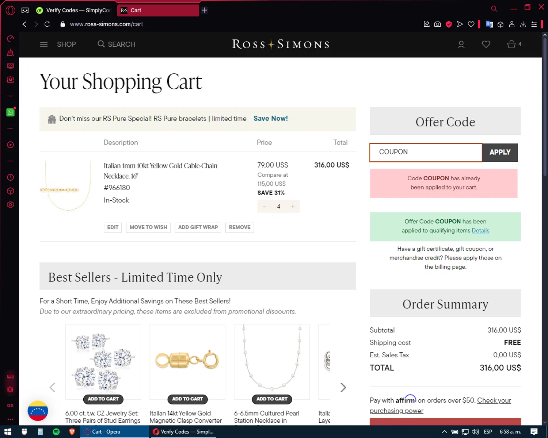
Task: Search tabs with the magnifier icon
Action: pyautogui.click(x=494, y=8)
